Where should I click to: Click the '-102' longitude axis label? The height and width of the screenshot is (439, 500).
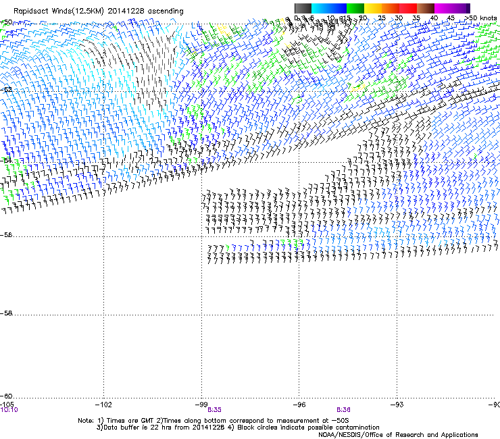point(103,405)
